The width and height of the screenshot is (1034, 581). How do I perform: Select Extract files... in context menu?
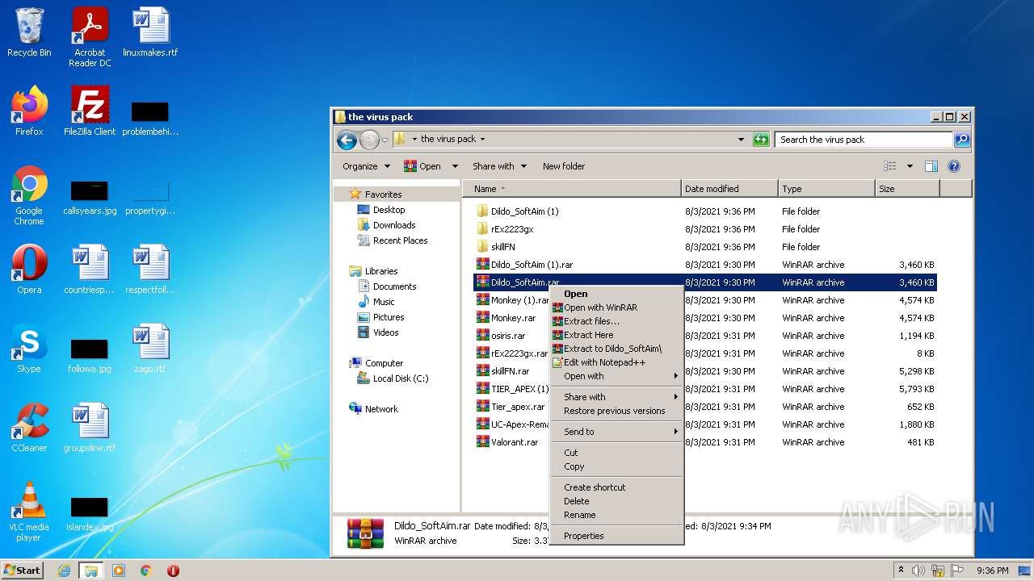(617, 321)
